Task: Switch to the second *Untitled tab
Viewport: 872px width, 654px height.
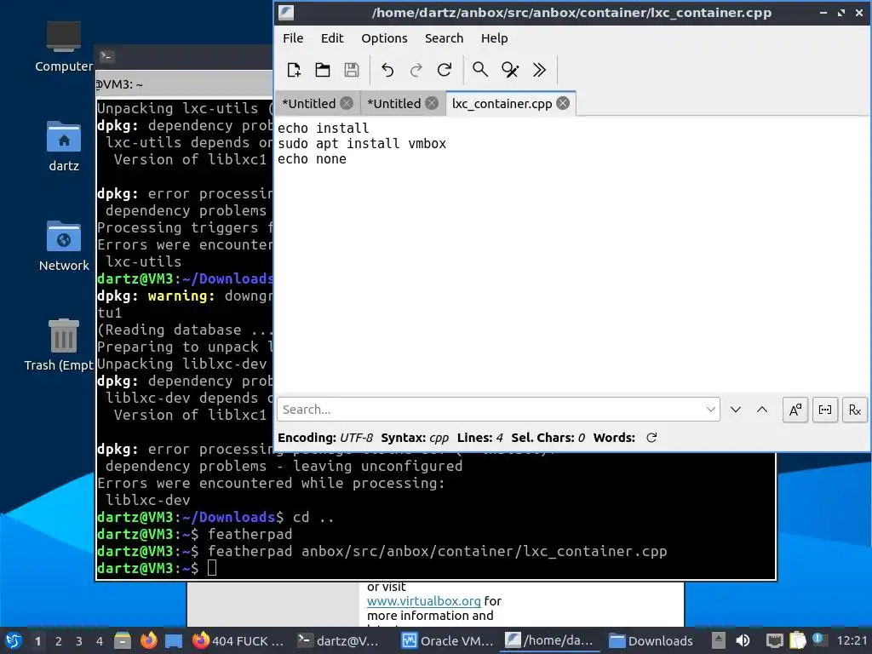Action: tap(394, 103)
